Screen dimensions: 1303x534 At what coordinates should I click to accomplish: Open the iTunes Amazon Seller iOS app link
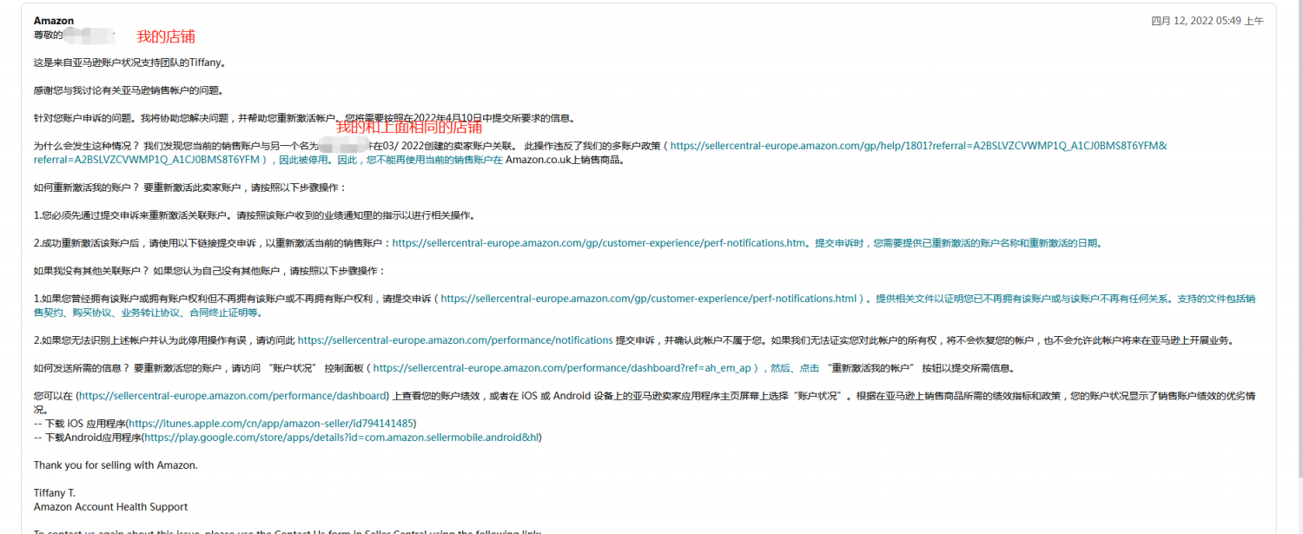coord(272,424)
